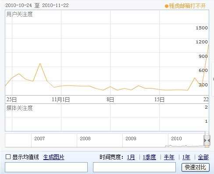Set time width to 全部

coord(203,157)
